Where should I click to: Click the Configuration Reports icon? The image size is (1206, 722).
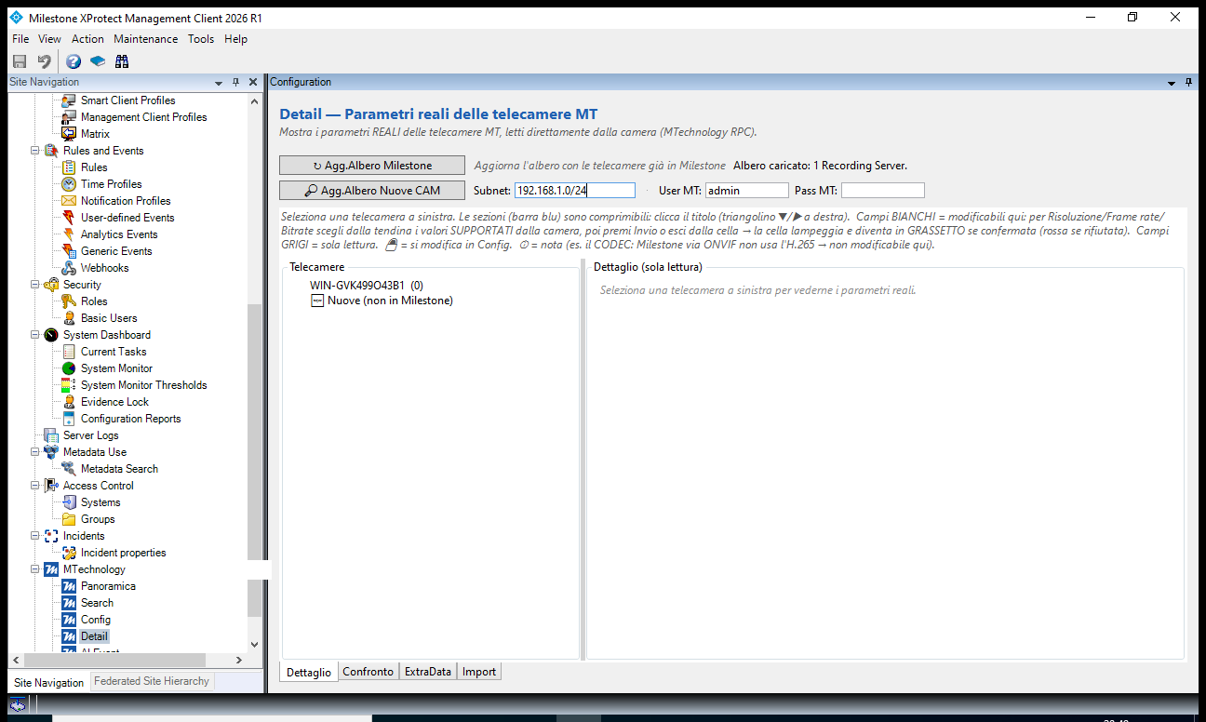69,419
